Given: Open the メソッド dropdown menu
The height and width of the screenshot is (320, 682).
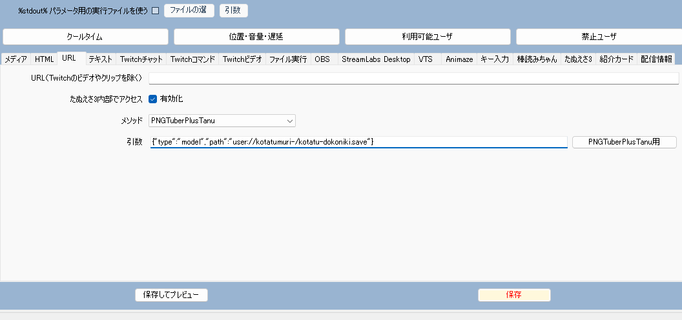Looking at the screenshot, I should point(222,121).
